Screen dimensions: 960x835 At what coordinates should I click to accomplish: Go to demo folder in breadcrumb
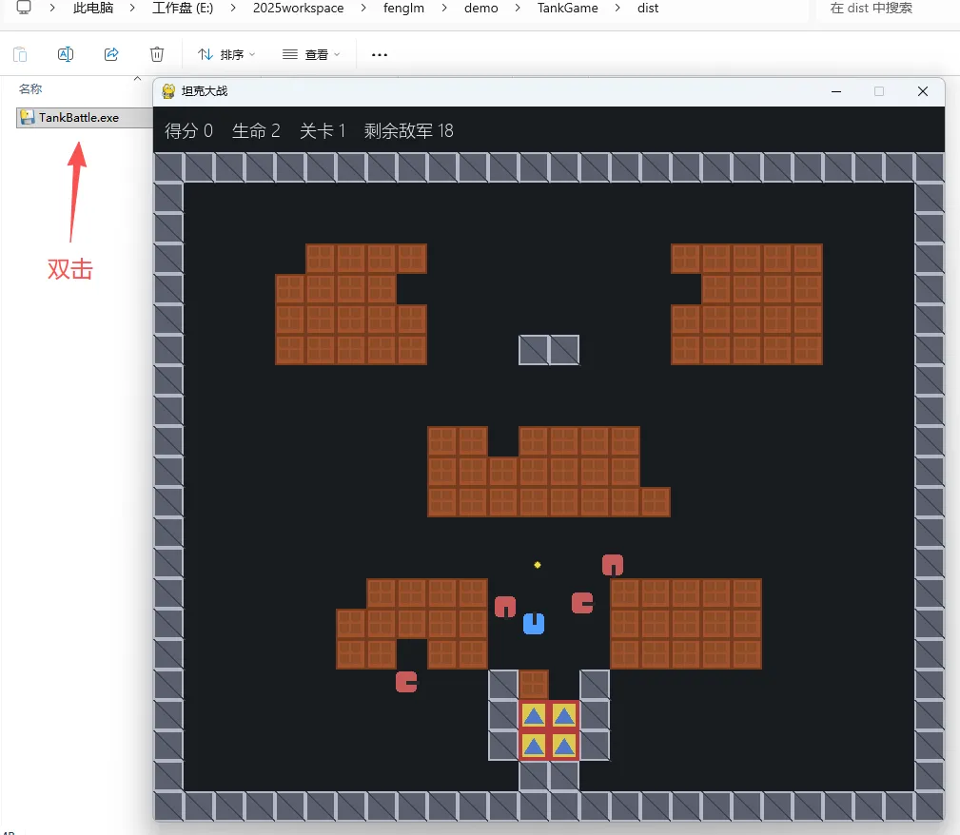(x=481, y=8)
